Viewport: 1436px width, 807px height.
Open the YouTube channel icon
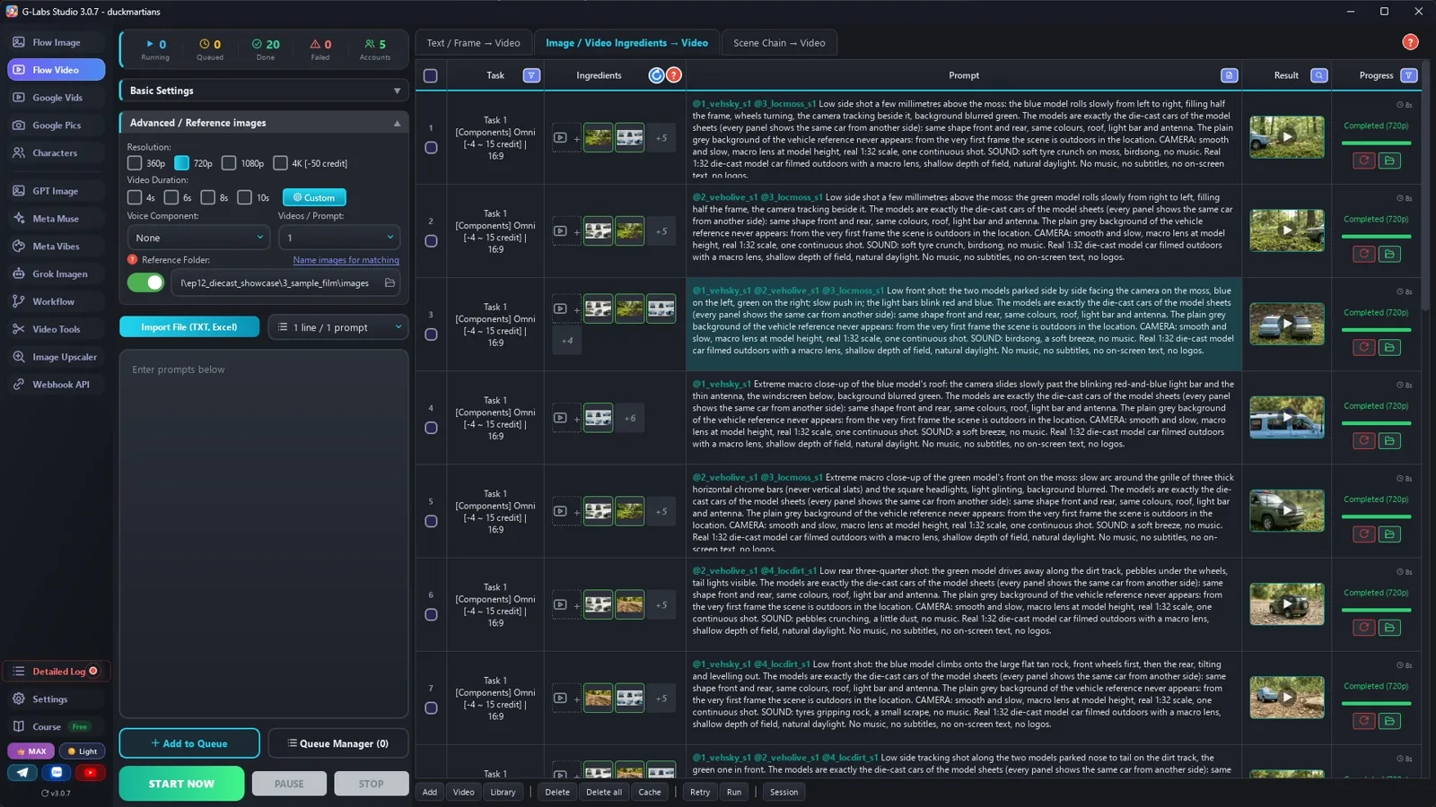pyautogui.click(x=90, y=772)
